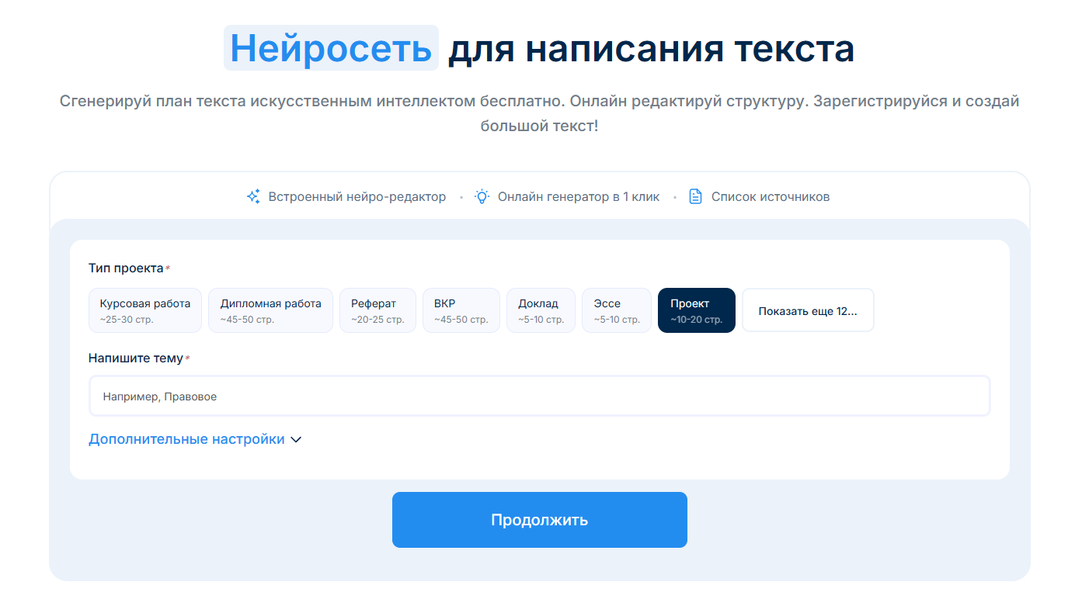Image resolution: width=1075 pixels, height=599 pixels.
Task: Select the 'Эссе' project type
Action: pos(616,310)
